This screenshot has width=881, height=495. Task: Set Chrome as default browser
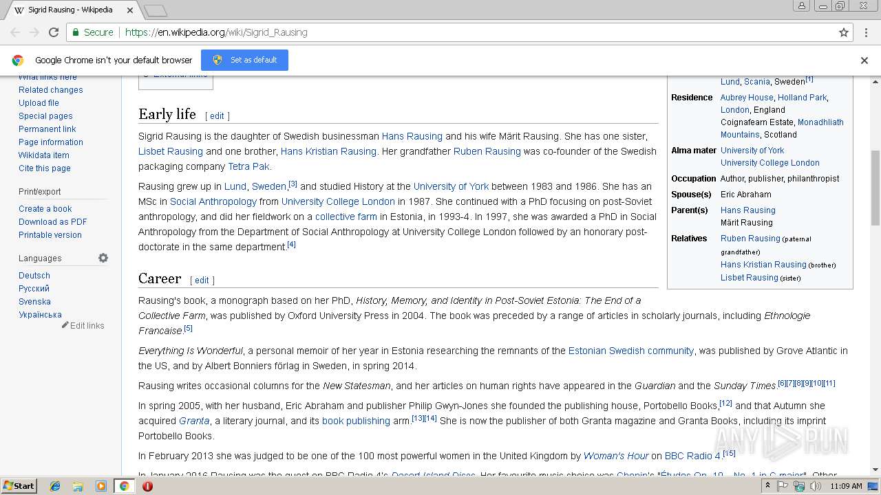pyautogui.click(x=244, y=60)
